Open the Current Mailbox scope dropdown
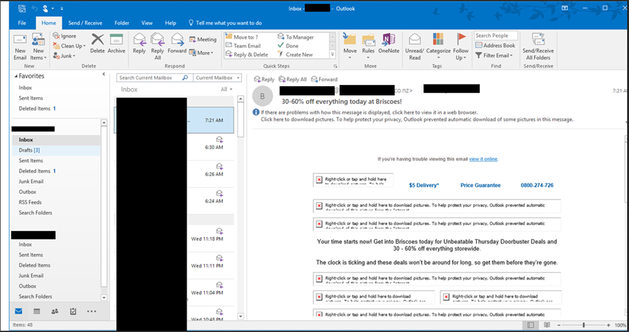Viewport: 629px width, 332px height. tap(217, 77)
